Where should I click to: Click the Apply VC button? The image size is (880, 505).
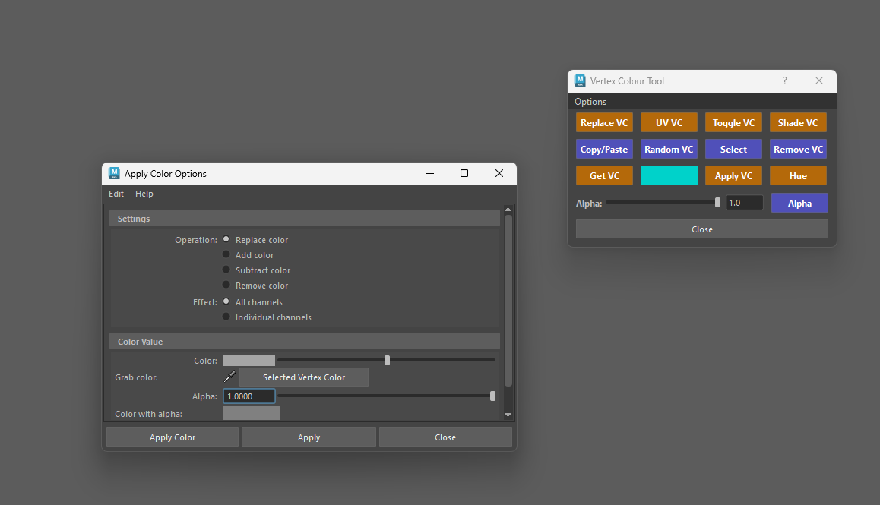click(733, 175)
